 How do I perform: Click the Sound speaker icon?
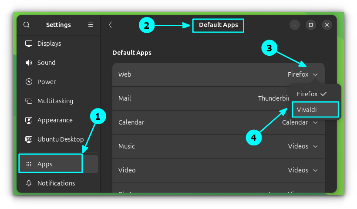coord(29,63)
